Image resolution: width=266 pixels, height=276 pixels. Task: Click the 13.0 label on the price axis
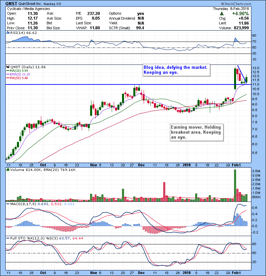click(x=255, y=68)
